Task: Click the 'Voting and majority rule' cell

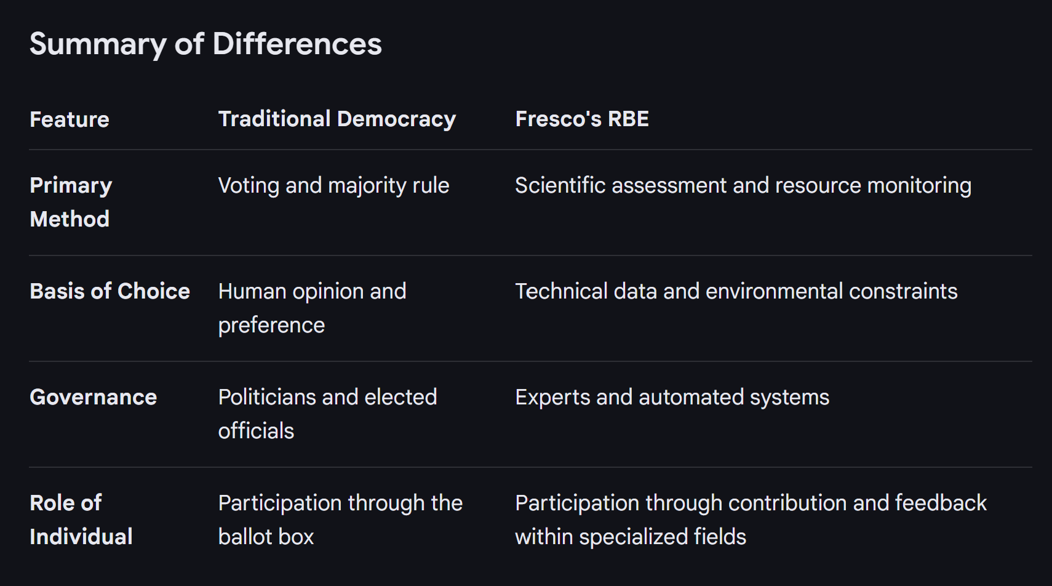Action: (x=333, y=185)
